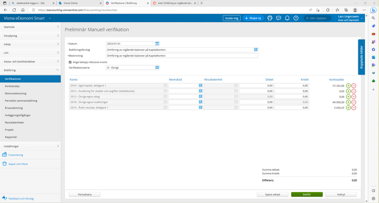This screenshot has height=203, width=379.
Task: Remove the row for account 2012
Action: point(354,91)
